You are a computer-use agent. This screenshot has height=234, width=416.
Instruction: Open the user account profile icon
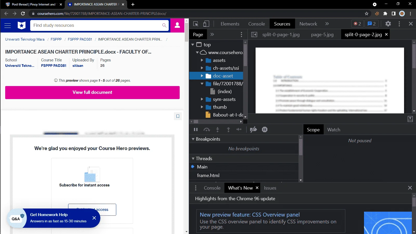click(x=177, y=25)
